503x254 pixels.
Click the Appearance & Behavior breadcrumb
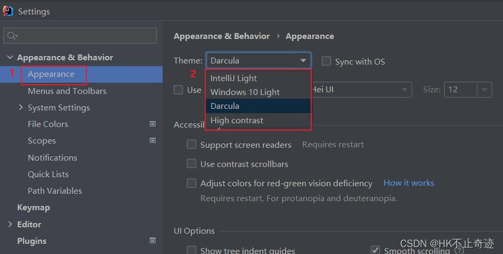pos(222,36)
